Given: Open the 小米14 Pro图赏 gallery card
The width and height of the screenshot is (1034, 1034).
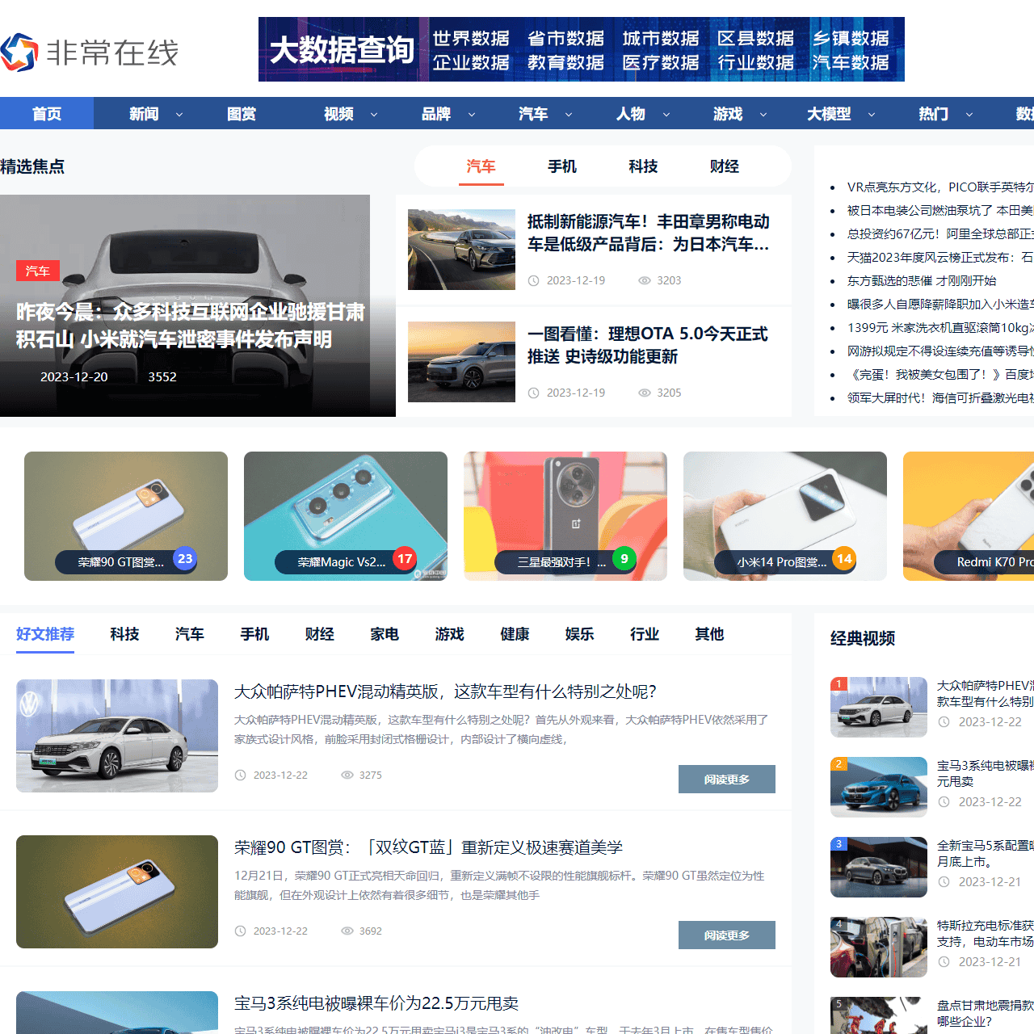Looking at the screenshot, I should coord(785,516).
